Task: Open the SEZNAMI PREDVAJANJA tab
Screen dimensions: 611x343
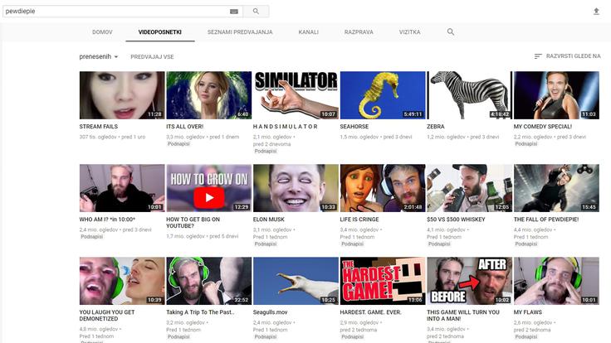Action: (x=240, y=32)
